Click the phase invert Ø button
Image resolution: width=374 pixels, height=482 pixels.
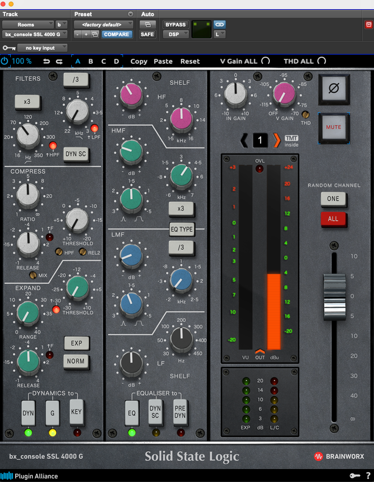click(x=334, y=89)
